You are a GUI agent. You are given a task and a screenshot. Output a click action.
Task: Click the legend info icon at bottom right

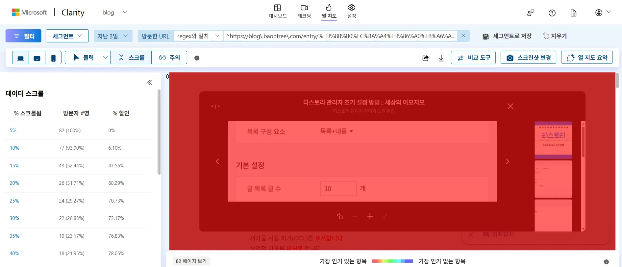[606, 262]
